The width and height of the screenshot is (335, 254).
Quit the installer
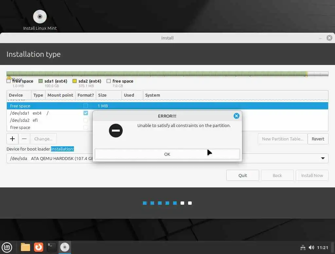coord(242,175)
